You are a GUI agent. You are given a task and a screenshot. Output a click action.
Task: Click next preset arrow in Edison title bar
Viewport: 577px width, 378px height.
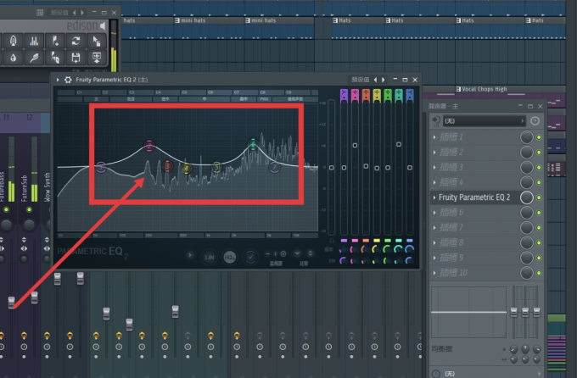coord(82,13)
